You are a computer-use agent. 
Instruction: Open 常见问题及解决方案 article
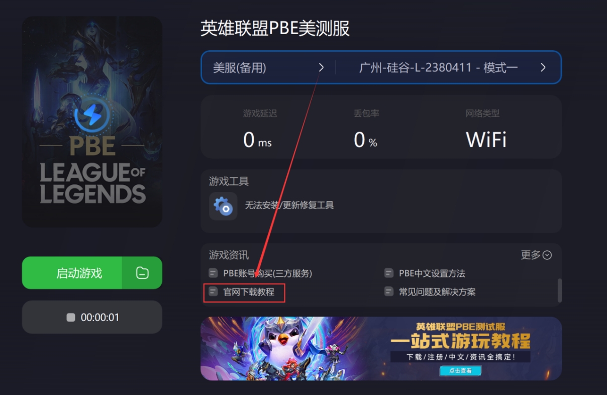(x=437, y=291)
